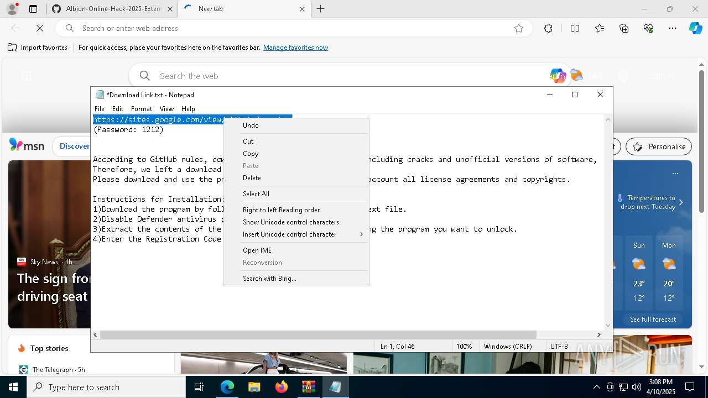Open WinRAR taskbar icon

(308, 387)
